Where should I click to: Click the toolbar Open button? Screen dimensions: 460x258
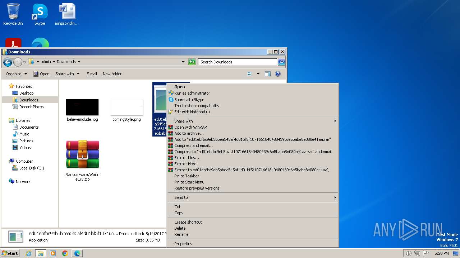point(41,74)
